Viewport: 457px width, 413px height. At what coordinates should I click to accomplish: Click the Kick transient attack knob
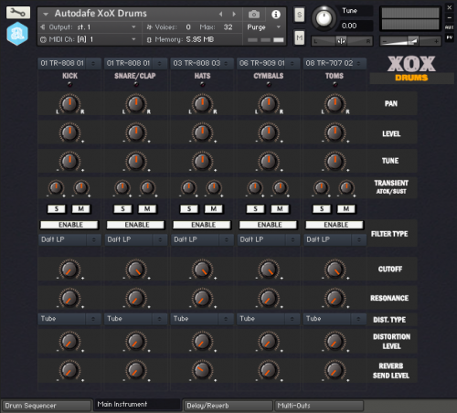(56, 188)
